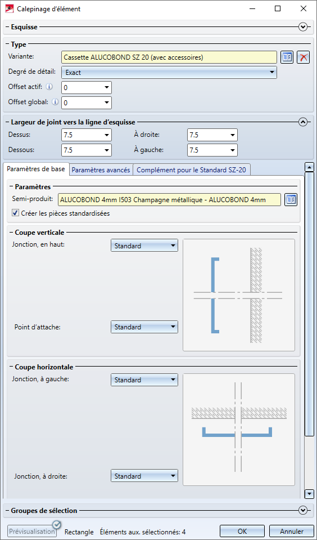The height and width of the screenshot is (540, 317).
Task: Switch to Paramètres avancés tab
Action: (101, 170)
